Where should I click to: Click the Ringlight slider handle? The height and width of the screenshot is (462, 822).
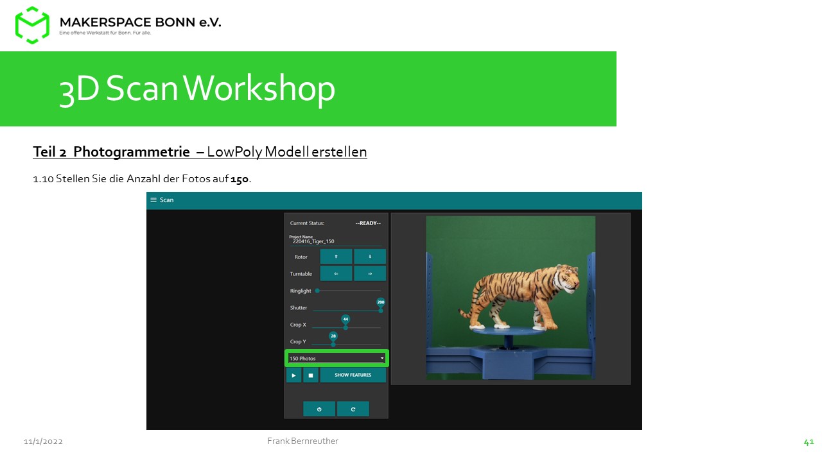point(317,291)
